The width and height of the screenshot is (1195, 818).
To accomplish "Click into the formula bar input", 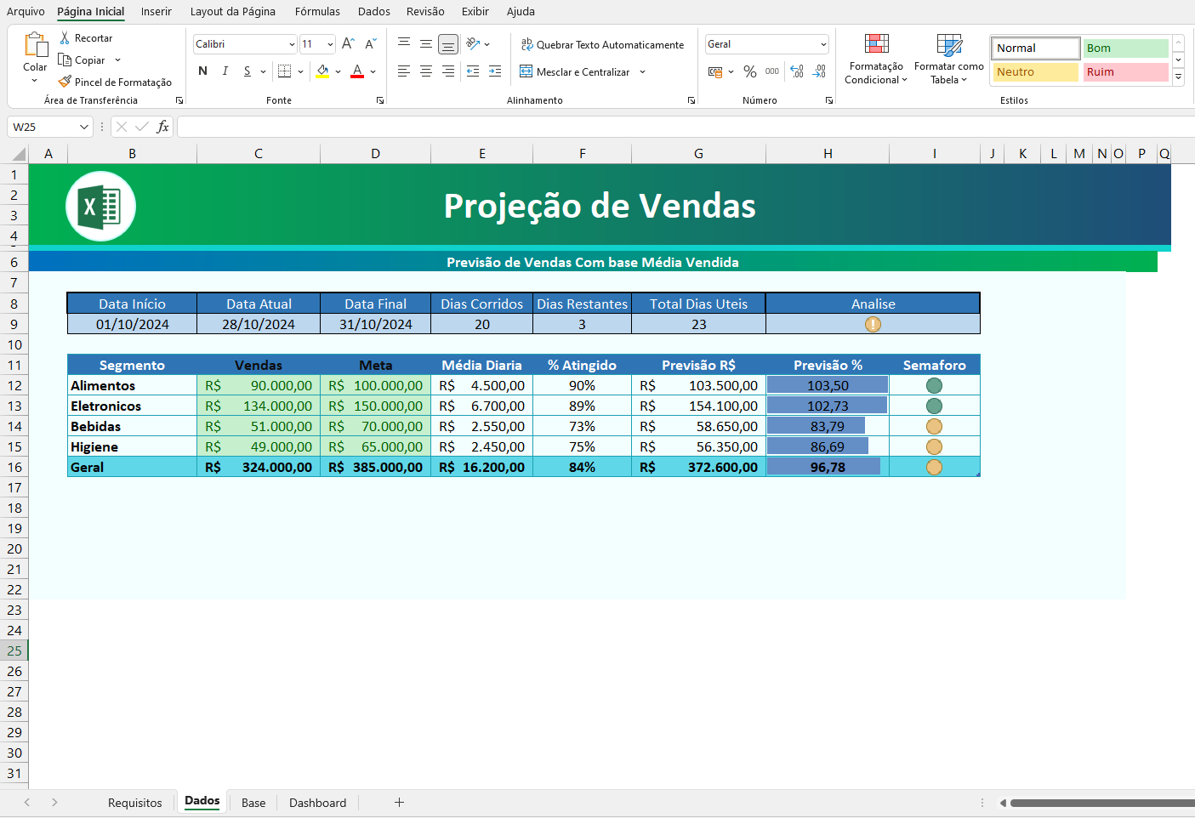I will (680, 127).
